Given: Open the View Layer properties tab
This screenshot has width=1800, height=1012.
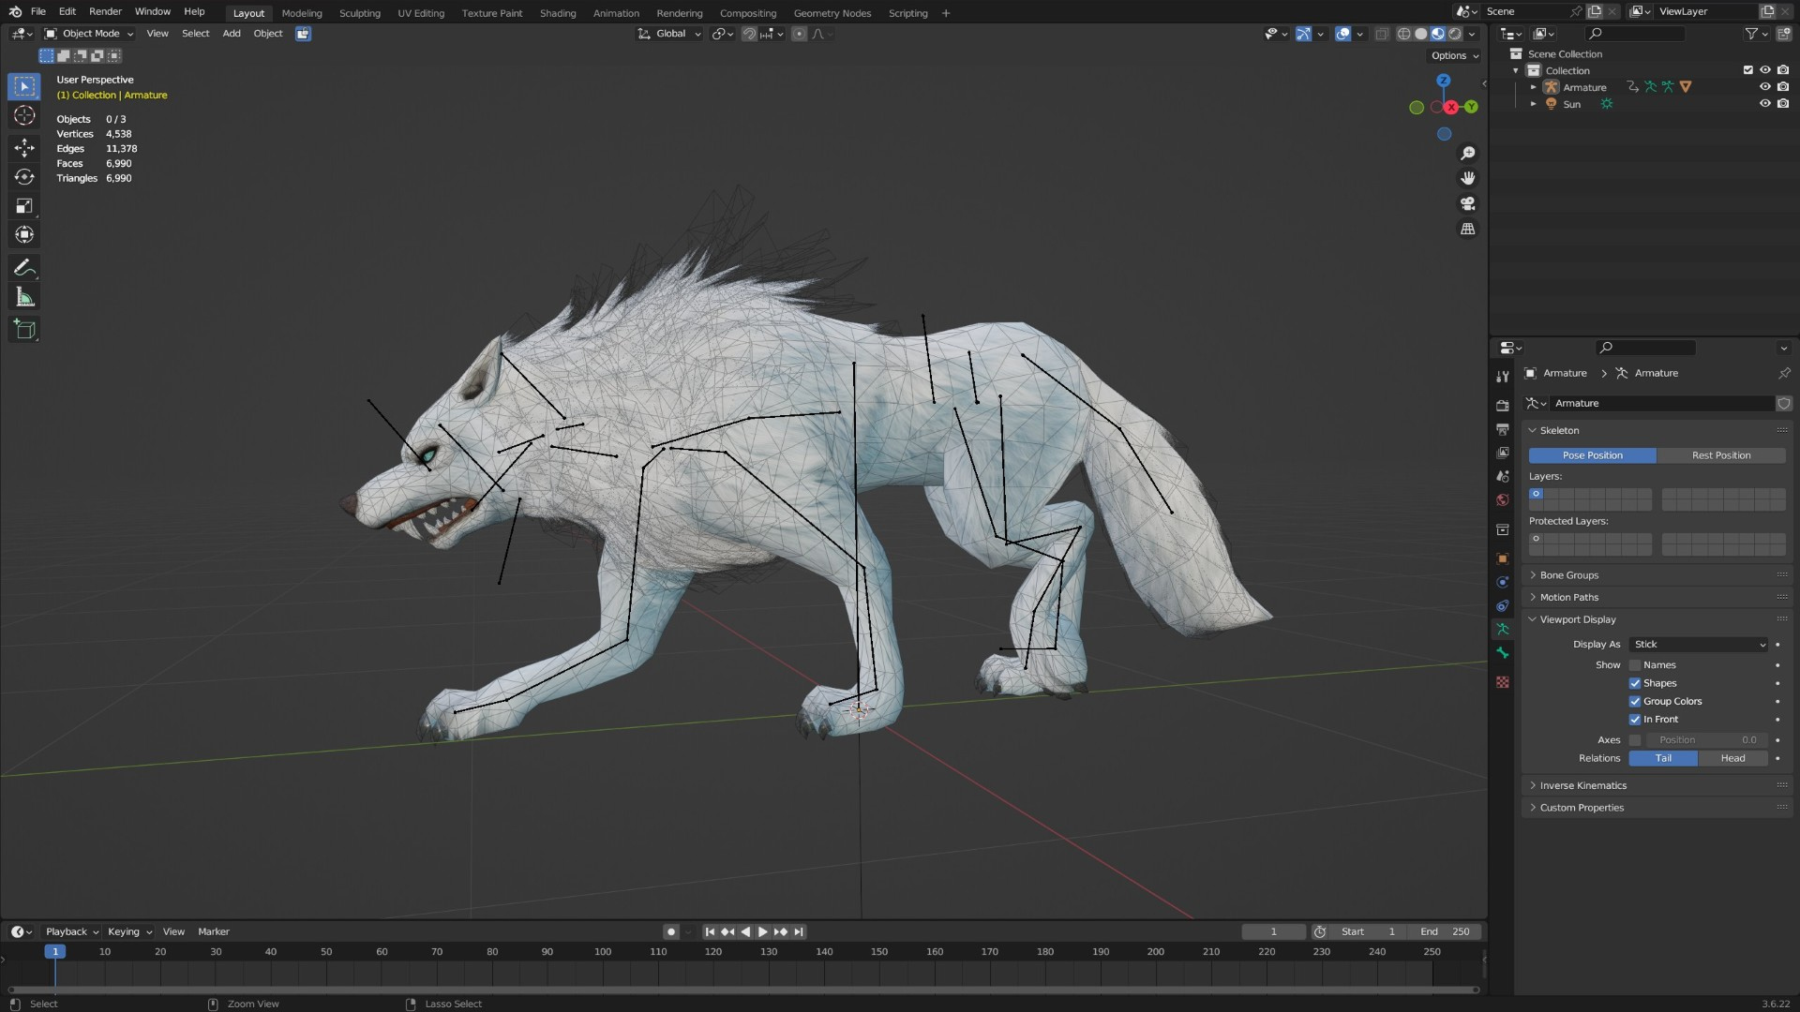Looking at the screenshot, I should [1503, 453].
